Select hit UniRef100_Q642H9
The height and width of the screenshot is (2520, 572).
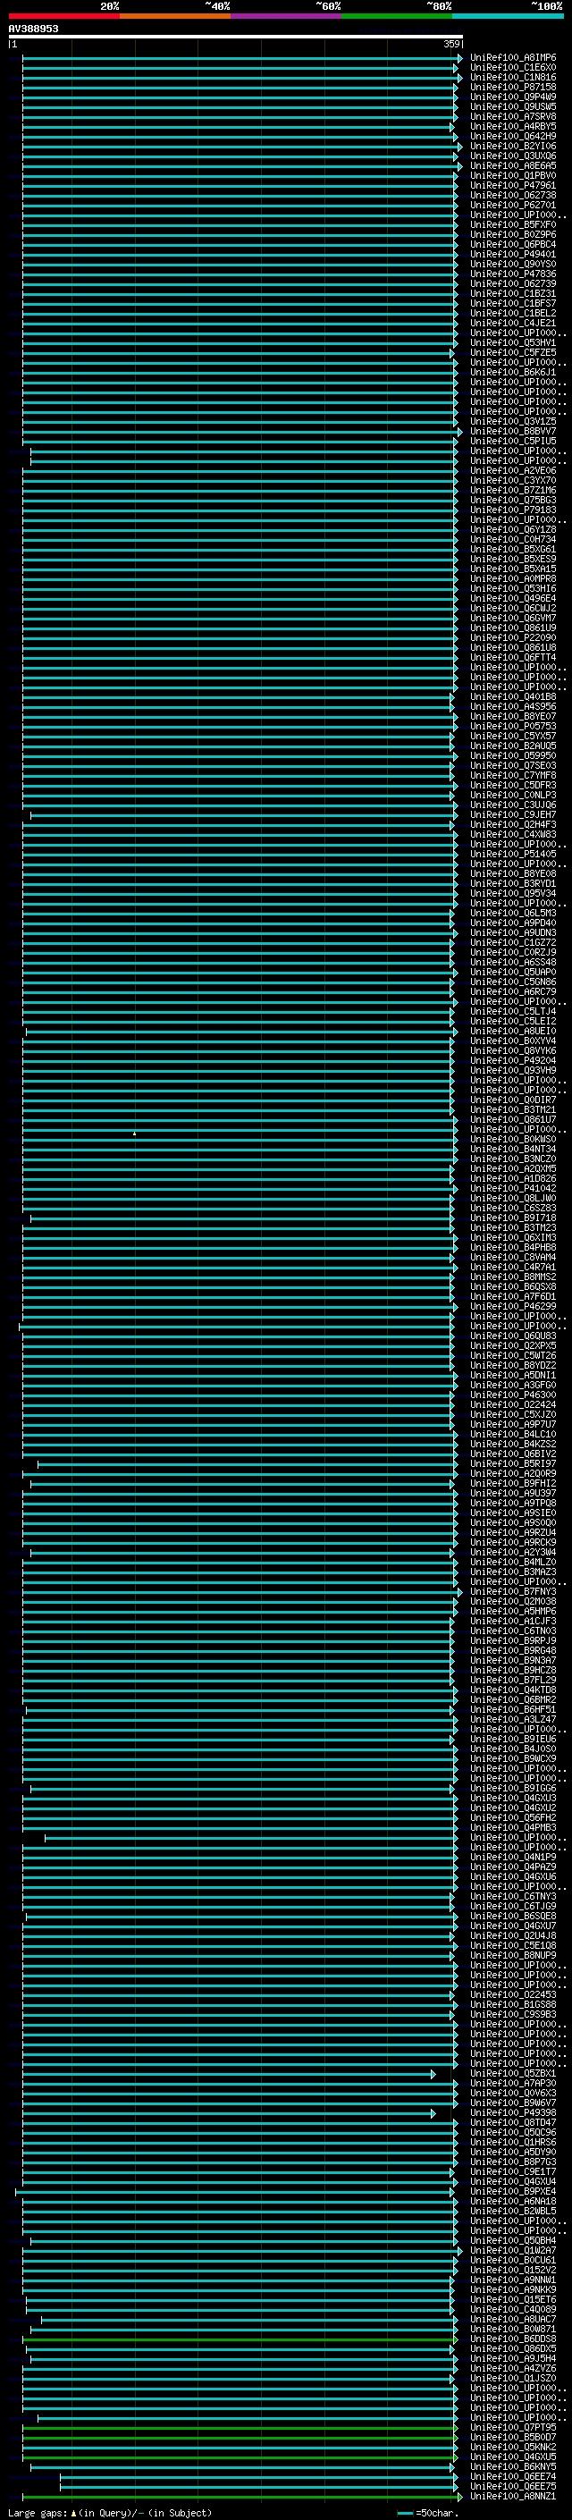tap(512, 136)
